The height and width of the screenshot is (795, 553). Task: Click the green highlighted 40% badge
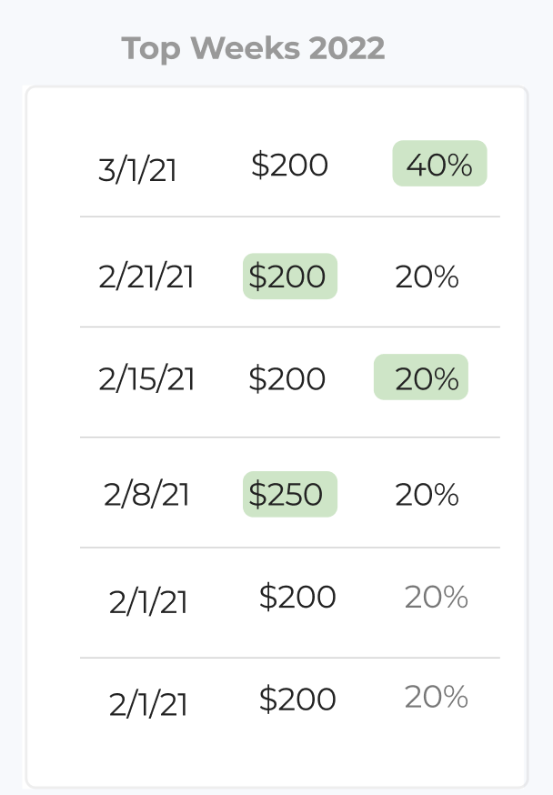click(439, 165)
